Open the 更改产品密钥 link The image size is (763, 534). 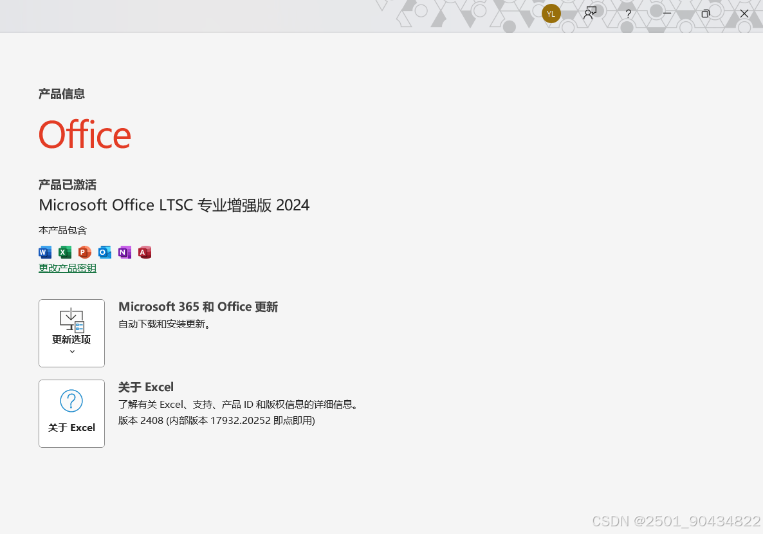point(68,268)
